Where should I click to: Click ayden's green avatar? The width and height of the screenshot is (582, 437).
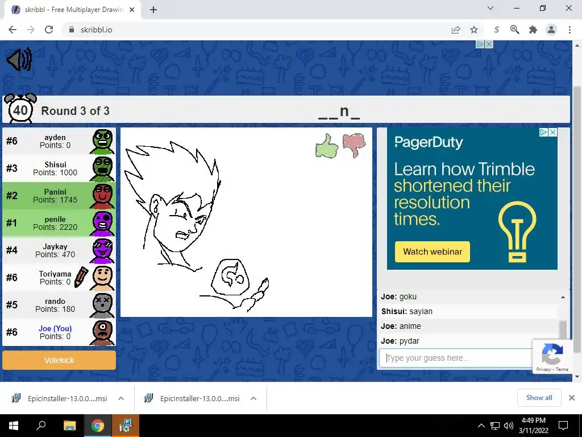pyautogui.click(x=102, y=142)
